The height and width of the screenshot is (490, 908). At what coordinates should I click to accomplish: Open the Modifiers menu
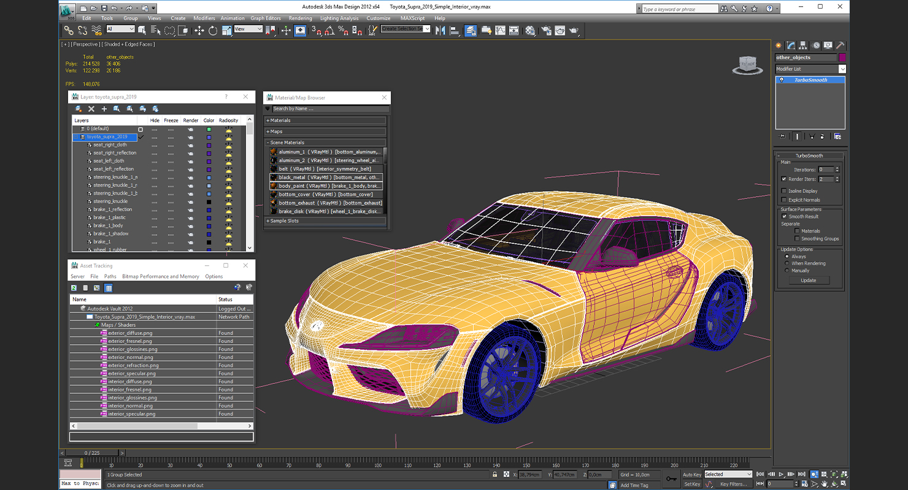[x=204, y=18]
